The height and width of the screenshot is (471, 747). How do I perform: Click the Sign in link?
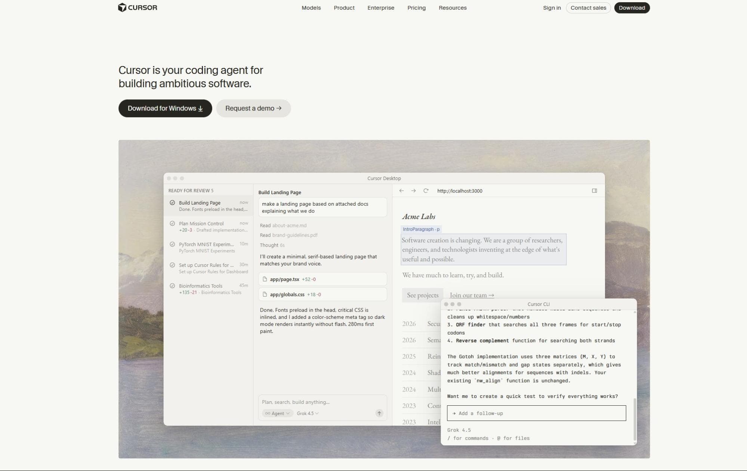tap(552, 8)
